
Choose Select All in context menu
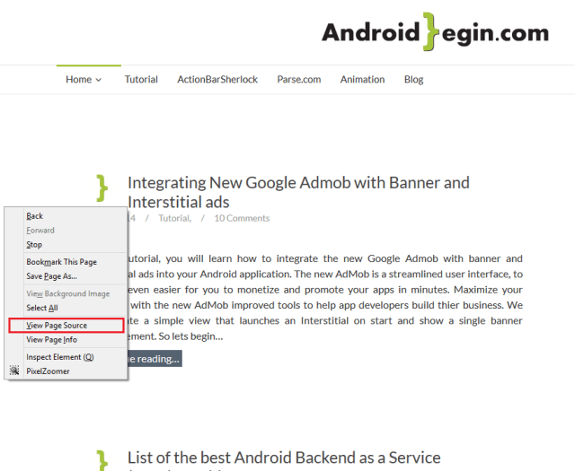[67, 308]
